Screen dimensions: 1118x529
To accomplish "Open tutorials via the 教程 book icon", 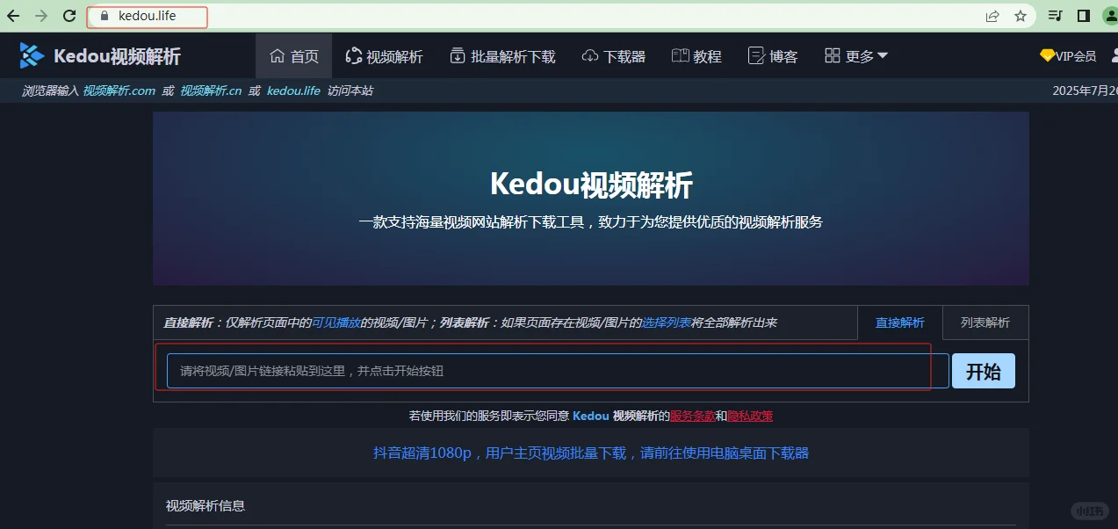I will coord(681,54).
